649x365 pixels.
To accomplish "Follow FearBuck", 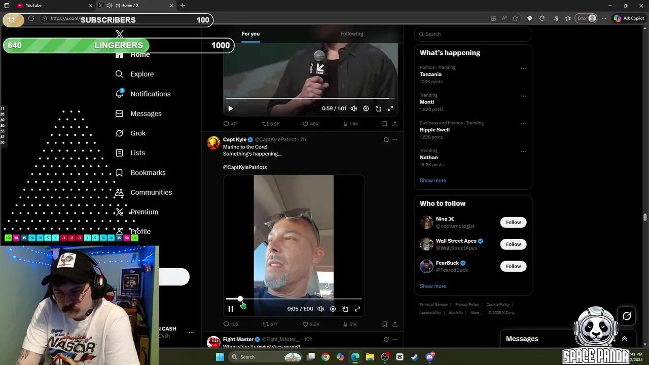I will 513,266.
